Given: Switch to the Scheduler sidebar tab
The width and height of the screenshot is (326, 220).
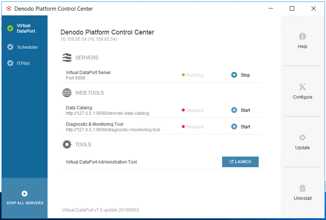Looking at the screenshot, I should [x=25, y=47].
